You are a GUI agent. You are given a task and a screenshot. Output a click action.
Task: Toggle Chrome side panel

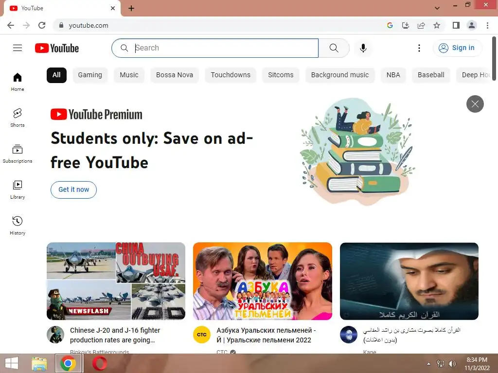point(456,25)
